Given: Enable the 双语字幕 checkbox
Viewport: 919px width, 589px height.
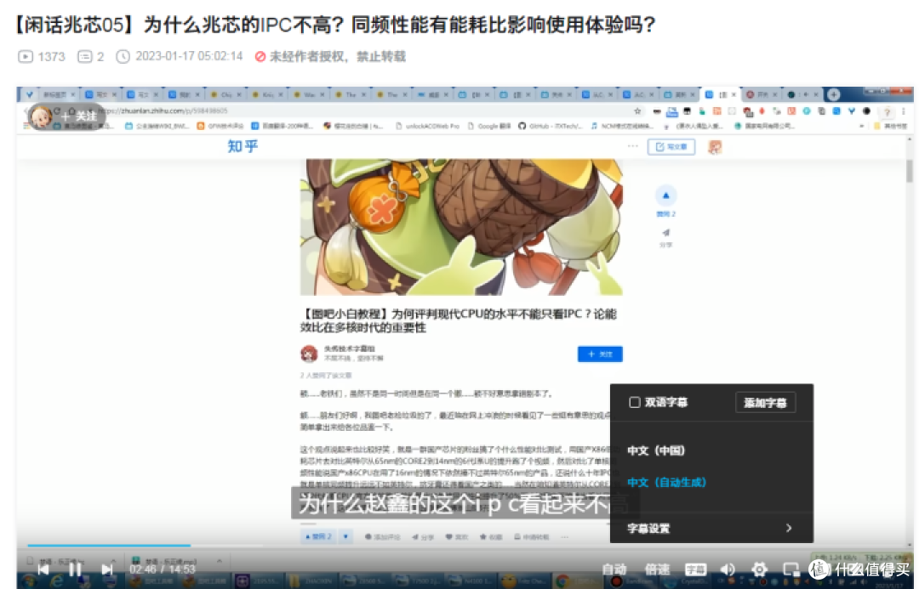Looking at the screenshot, I should coord(634,402).
